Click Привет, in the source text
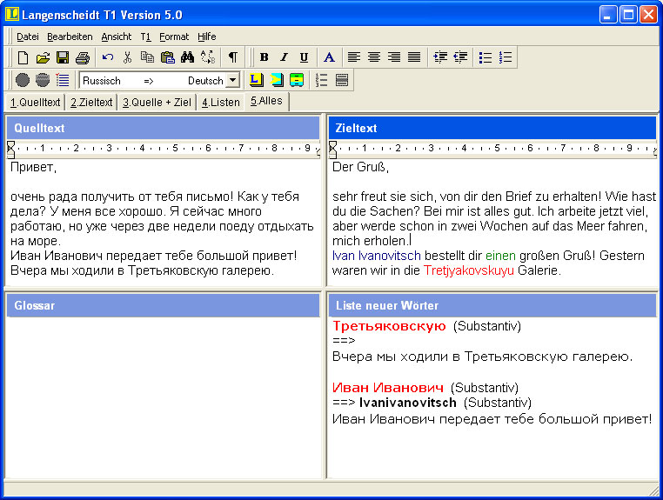This screenshot has width=663, height=500. 33,167
